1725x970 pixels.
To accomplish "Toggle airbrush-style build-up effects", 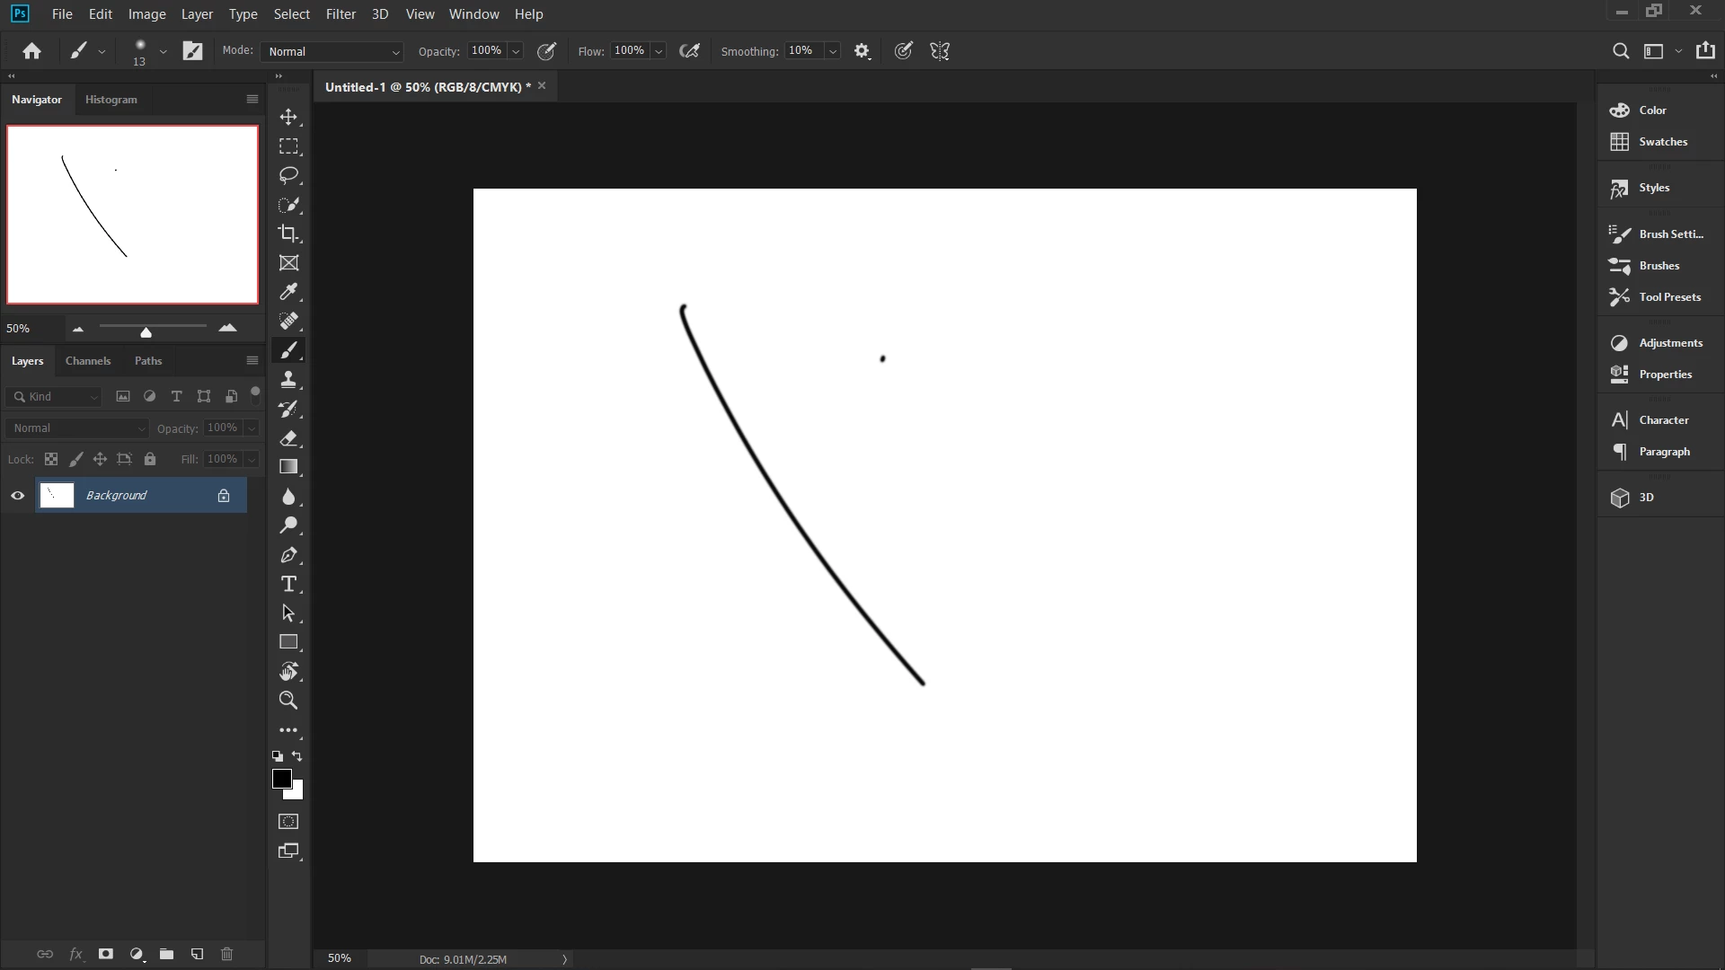I will point(689,51).
